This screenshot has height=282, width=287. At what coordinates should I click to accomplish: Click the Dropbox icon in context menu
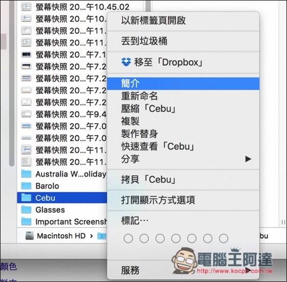(126, 62)
